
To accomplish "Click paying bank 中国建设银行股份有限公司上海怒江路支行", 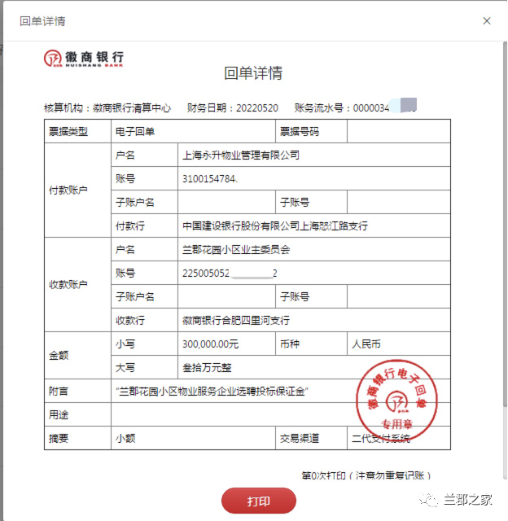I will point(275,226).
